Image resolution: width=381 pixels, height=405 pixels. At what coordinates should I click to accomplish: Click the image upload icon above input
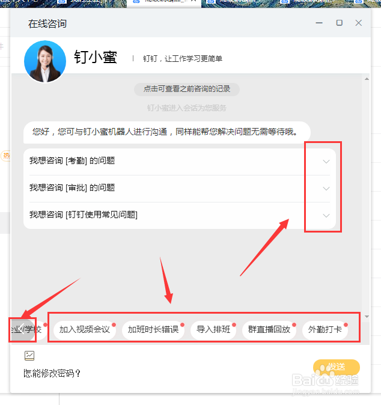click(x=29, y=356)
